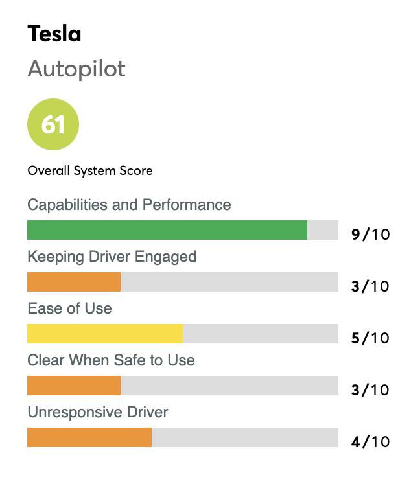
Task: Click the Clear When Safe 3/10 score
Action: click(x=370, y=389)
